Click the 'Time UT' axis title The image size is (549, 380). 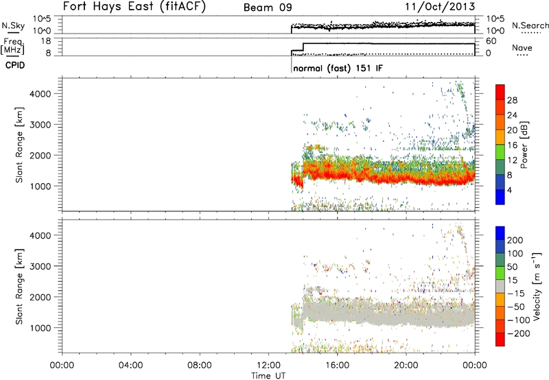click(268, 376)
